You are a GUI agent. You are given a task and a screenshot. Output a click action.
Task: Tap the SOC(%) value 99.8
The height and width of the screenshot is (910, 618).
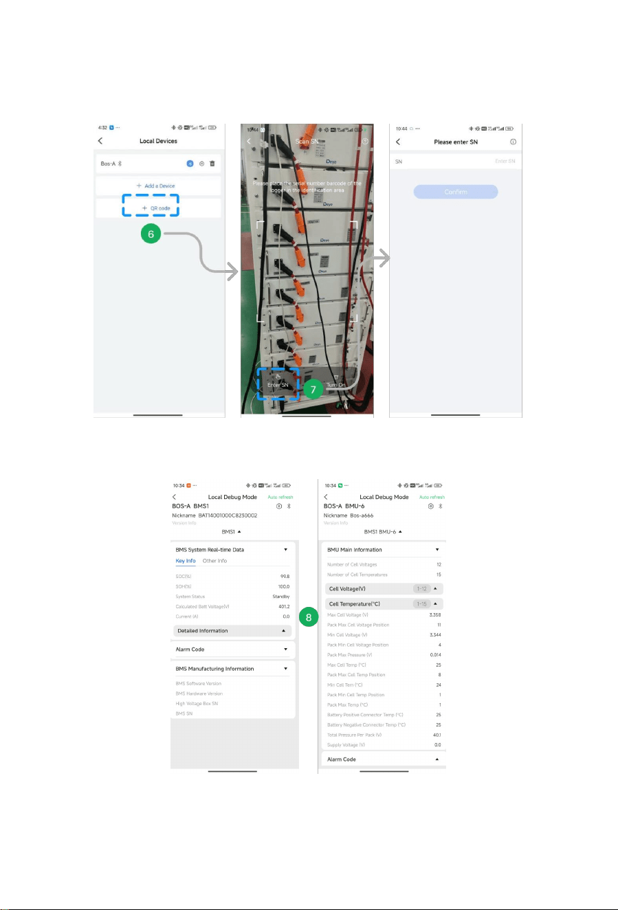coord(285,577)
